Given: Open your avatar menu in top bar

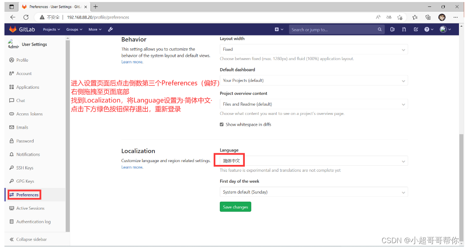Looking at the screenshot, I should (444, 29).
